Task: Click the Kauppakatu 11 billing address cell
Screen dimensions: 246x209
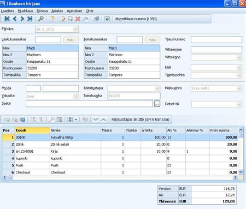Action: (52, 62)
